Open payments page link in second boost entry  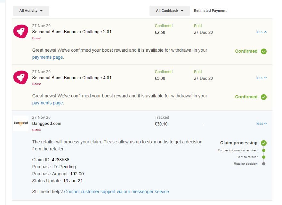pyautogui.click(x=47, y=103)
